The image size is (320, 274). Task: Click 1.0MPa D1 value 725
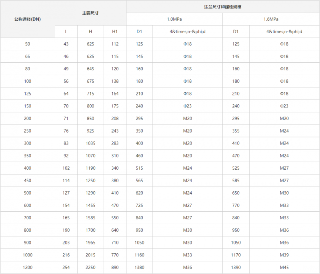click(139, 206)
